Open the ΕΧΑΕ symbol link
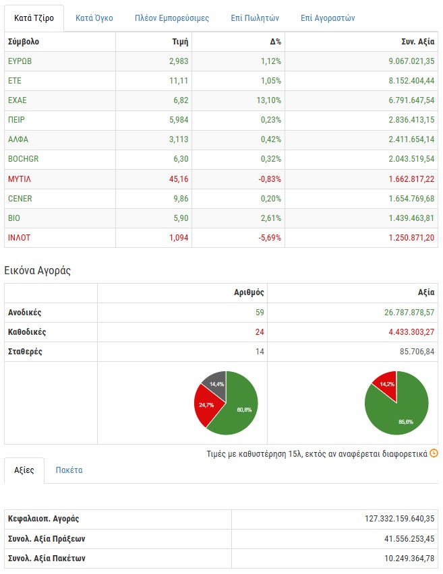The height and width of the screenshot is (574, 443). point(18,100)
